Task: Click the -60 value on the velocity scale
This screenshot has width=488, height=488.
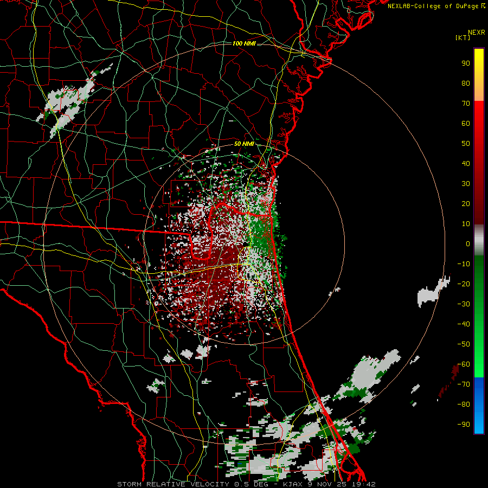Action: 464,364
